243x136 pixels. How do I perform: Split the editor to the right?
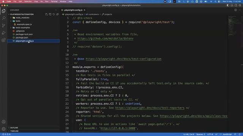pyautogui.click(x=235, y=10)
